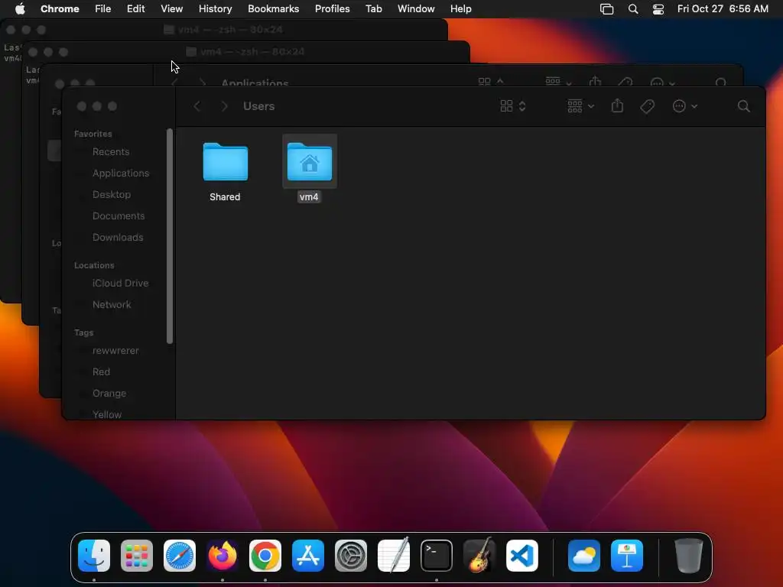Open the History menu
783x587 pixels.
tap(215, 9)
